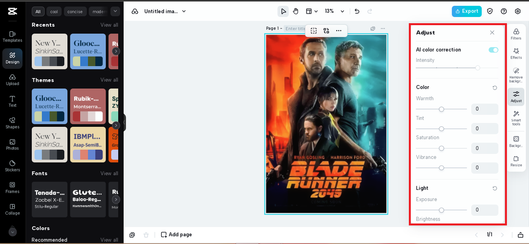Click the duplicate page icon above canvas

pyautogui.click(x=373, y=28)
